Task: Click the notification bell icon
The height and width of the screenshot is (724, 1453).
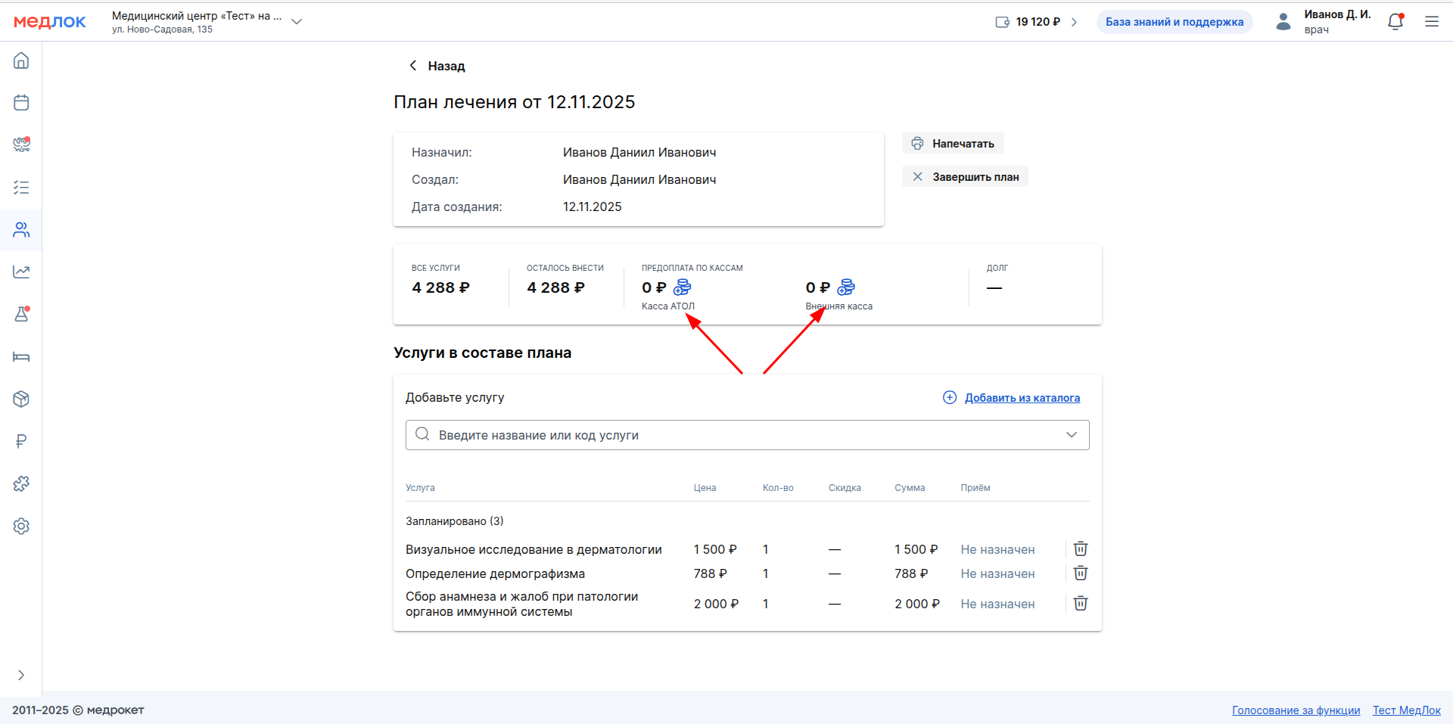Action: tap(1395, 22)
